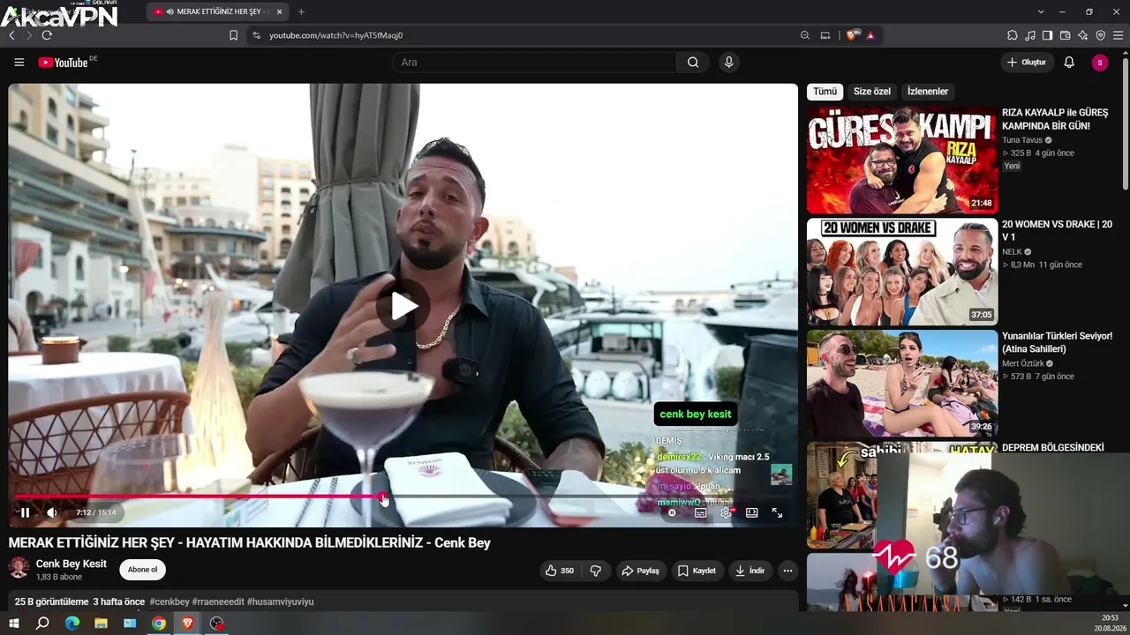Viewport: 1130px width, 635px height.
Task: Click the address bar URL
Action: pos(335,35)
